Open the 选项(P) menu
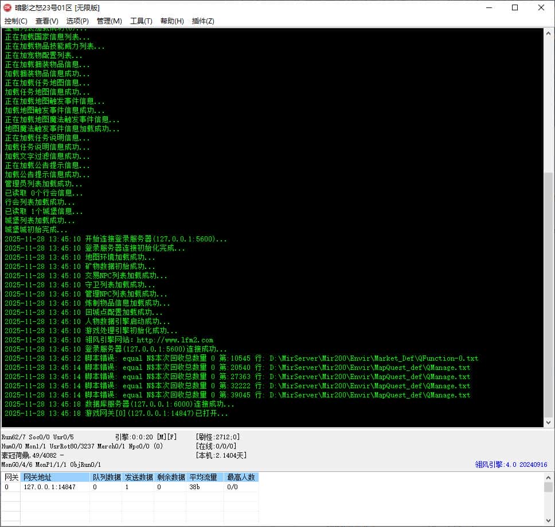The image size is (555, 527). click(77, 21)
